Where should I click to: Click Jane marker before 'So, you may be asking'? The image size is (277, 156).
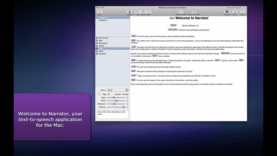click(134, 67)
